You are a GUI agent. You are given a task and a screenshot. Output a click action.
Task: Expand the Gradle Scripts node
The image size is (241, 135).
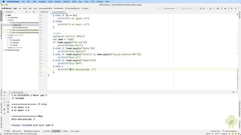tap(4, 50)
